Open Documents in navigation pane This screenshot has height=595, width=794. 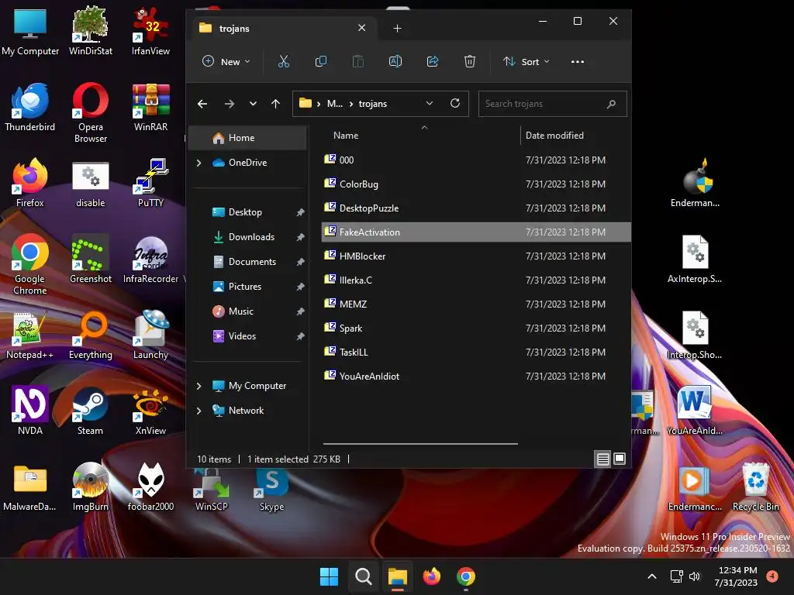tap(248, 262)
